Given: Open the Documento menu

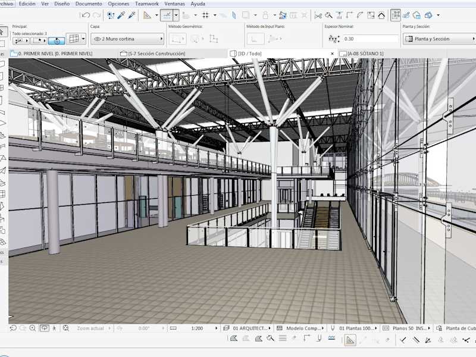Looking at the screenshot, I should (89, 4).
